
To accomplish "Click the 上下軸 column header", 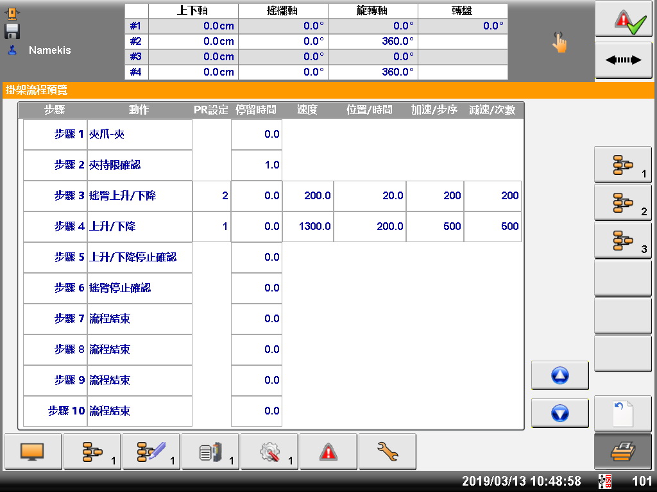I will pyautogui.click(x=193, y=11).
